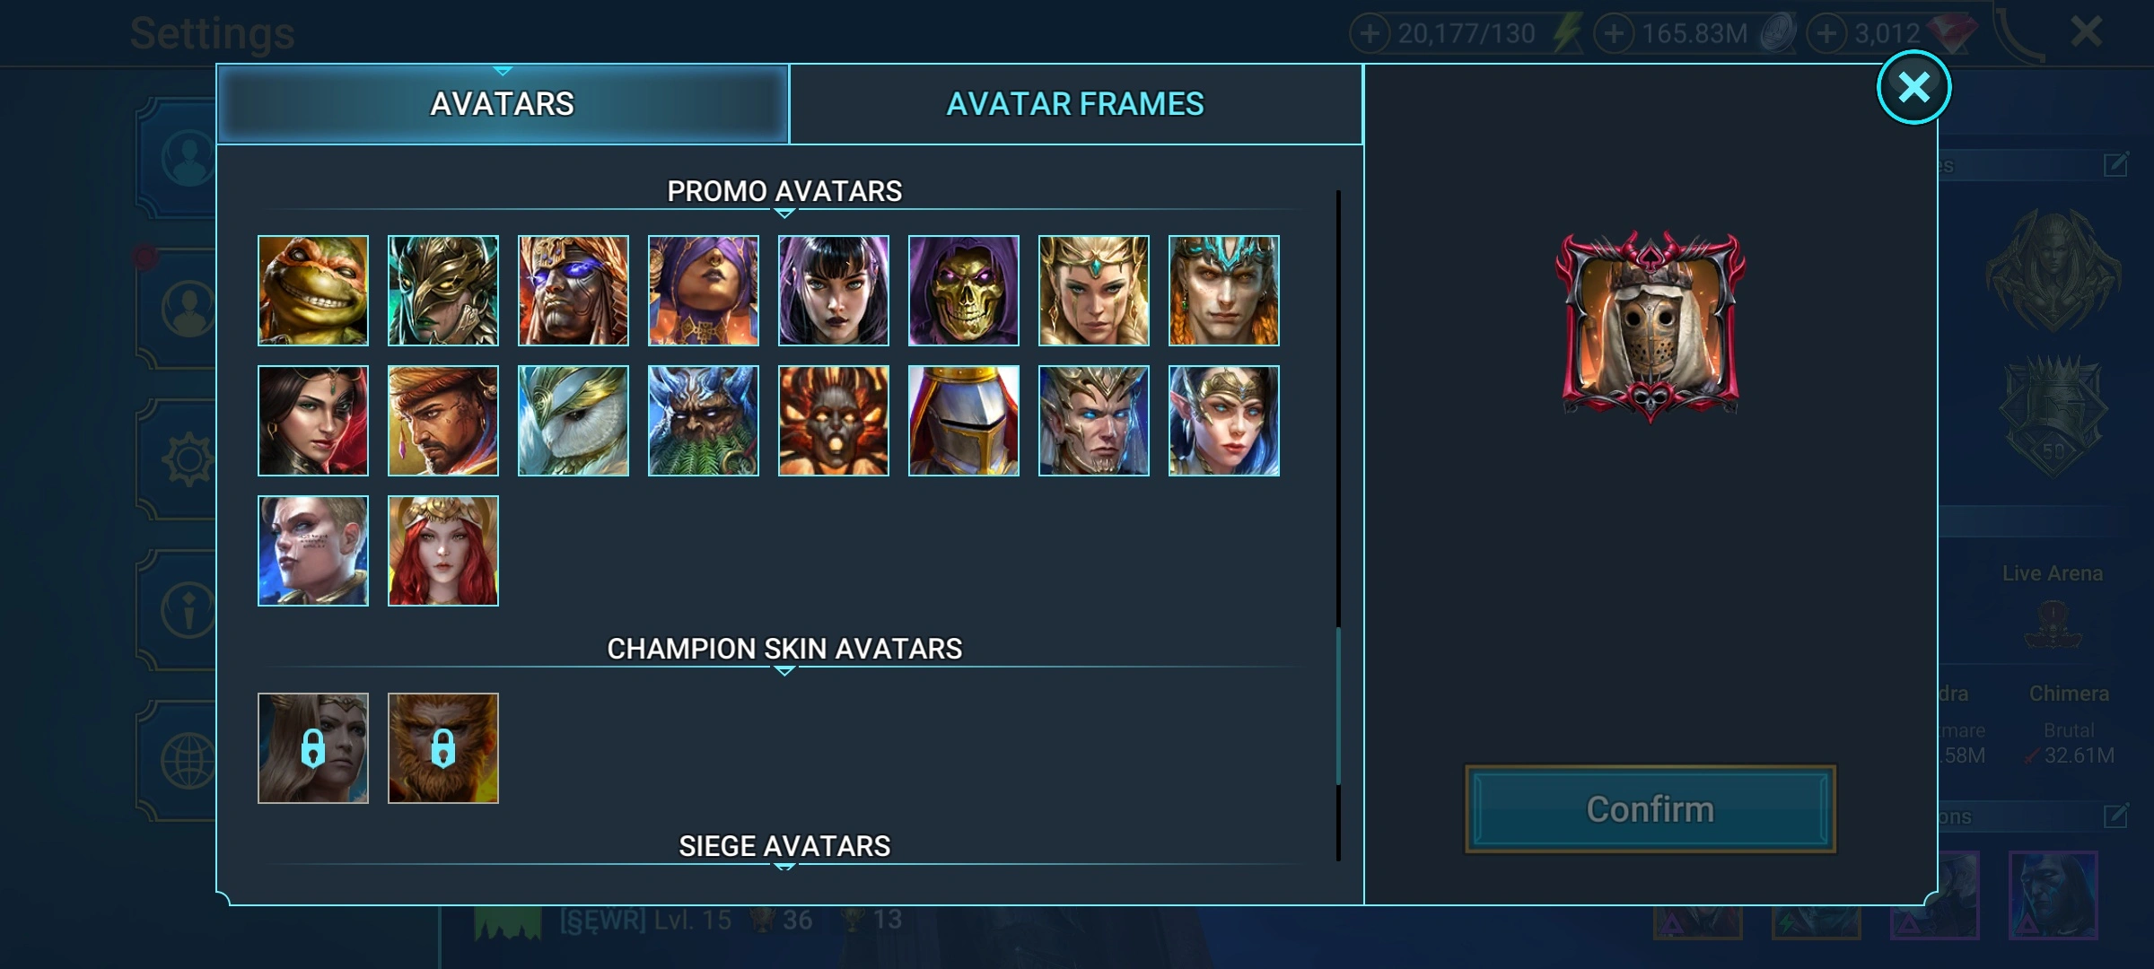The image size is (2154, 969).
Task: Switch to the Avatar Frames tab
Action: pyautogui.click(x=1075, y=104)
